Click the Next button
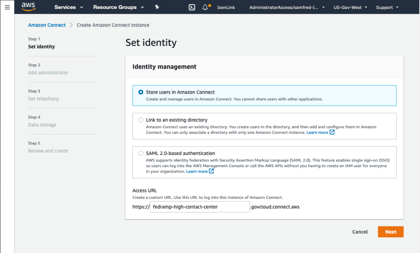 point(390,232)
